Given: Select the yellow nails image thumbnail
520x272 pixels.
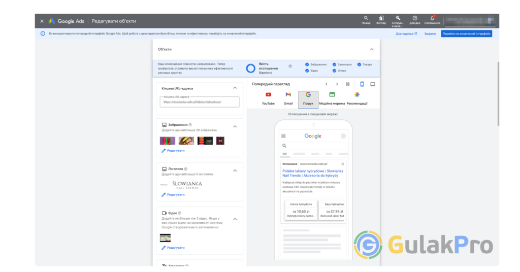Looking at the screenshot, I should (186, 141).
